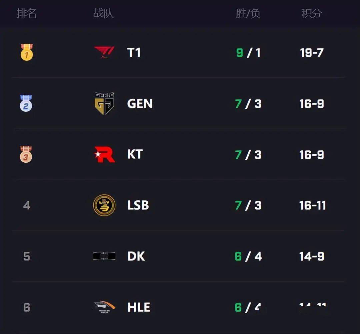This screenshot has height=334, width=360.
Task: Open the KT team name
Action: [x=135, y=155]
